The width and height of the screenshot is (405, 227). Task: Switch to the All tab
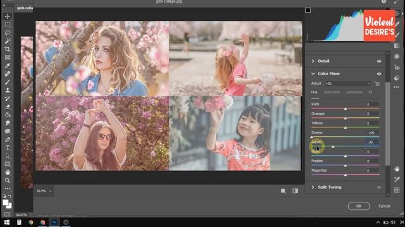[x=370, y=92]
